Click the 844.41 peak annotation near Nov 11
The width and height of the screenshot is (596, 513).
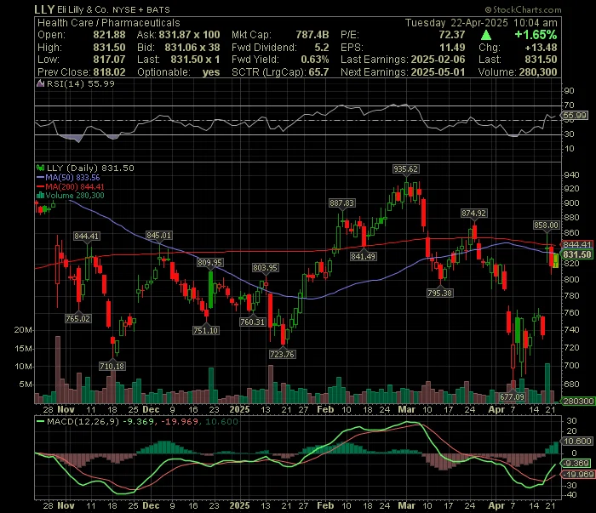pyautogui.click(x=86, y=237)
